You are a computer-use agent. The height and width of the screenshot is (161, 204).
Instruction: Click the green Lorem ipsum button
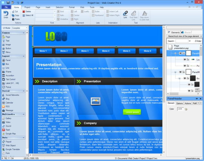pos(132,112)
